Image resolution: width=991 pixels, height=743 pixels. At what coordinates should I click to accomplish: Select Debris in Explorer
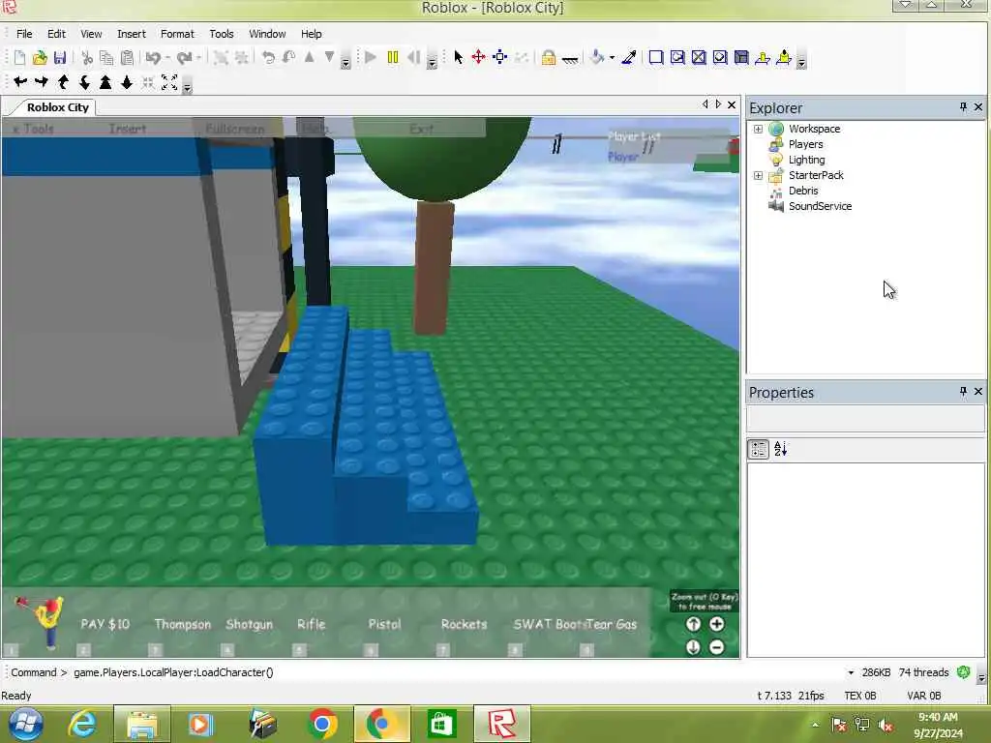[802, 191]
